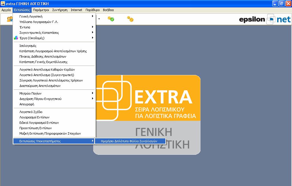292x186 pixels.
Task: Open the Παράθυρο menu
Action: coord(93,10)
